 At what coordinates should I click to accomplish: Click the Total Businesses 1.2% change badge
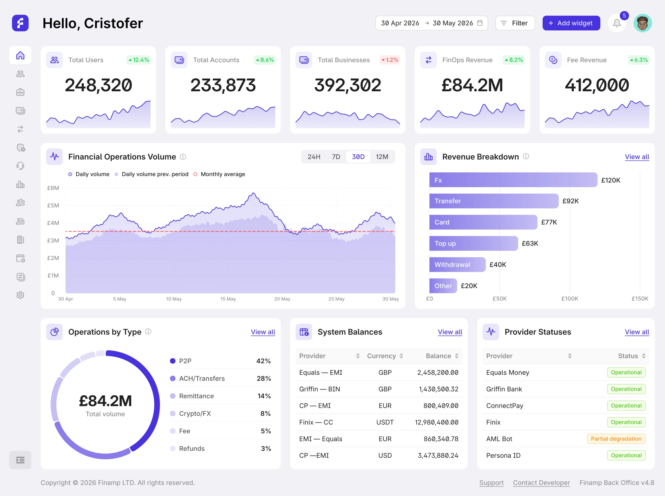(x=389, y=60)
